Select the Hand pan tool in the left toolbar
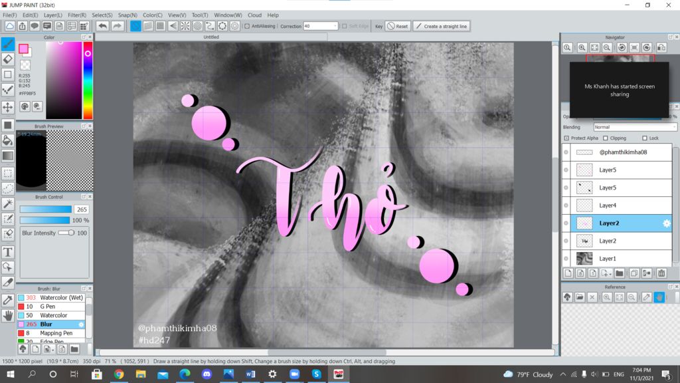680x383 pixels. [8, 315]
